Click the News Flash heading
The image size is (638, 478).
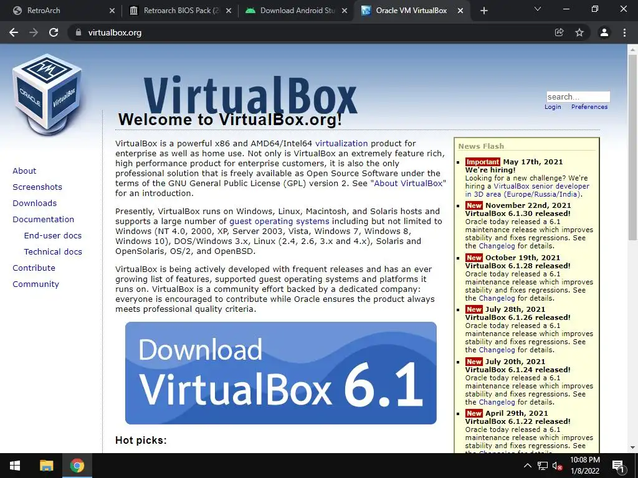[481, 146]
